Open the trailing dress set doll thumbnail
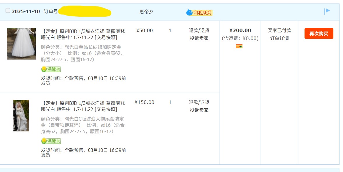 click(21, 116)
